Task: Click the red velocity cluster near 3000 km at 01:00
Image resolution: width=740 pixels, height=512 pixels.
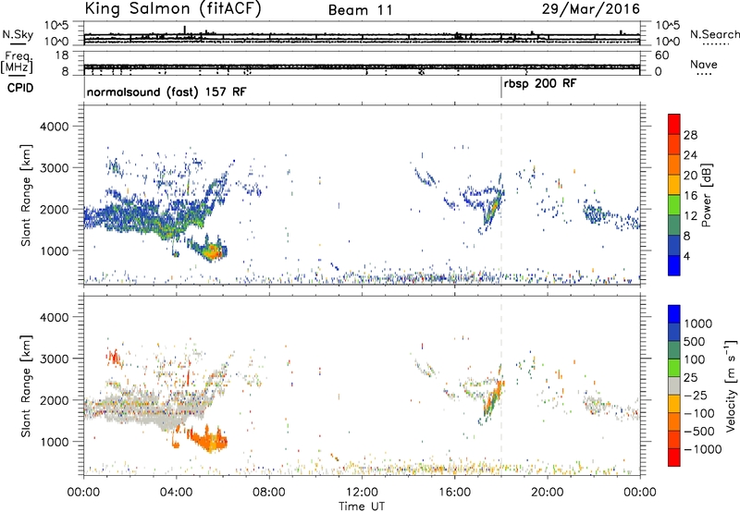Action: point(114,357)
